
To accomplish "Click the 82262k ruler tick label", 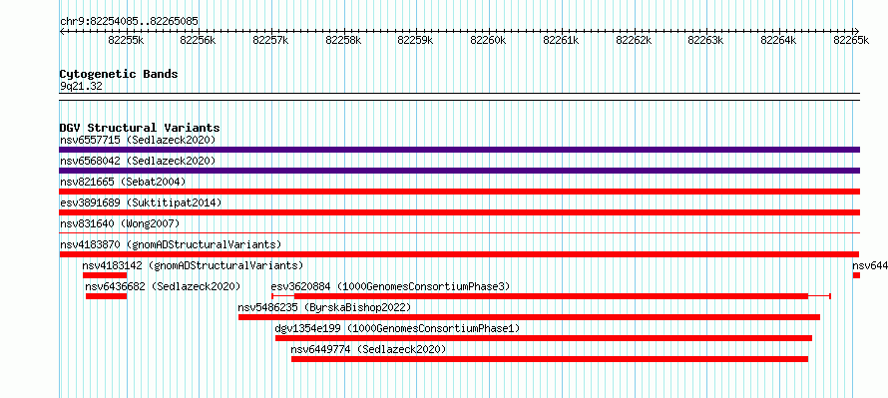I will tap(634, 40).
